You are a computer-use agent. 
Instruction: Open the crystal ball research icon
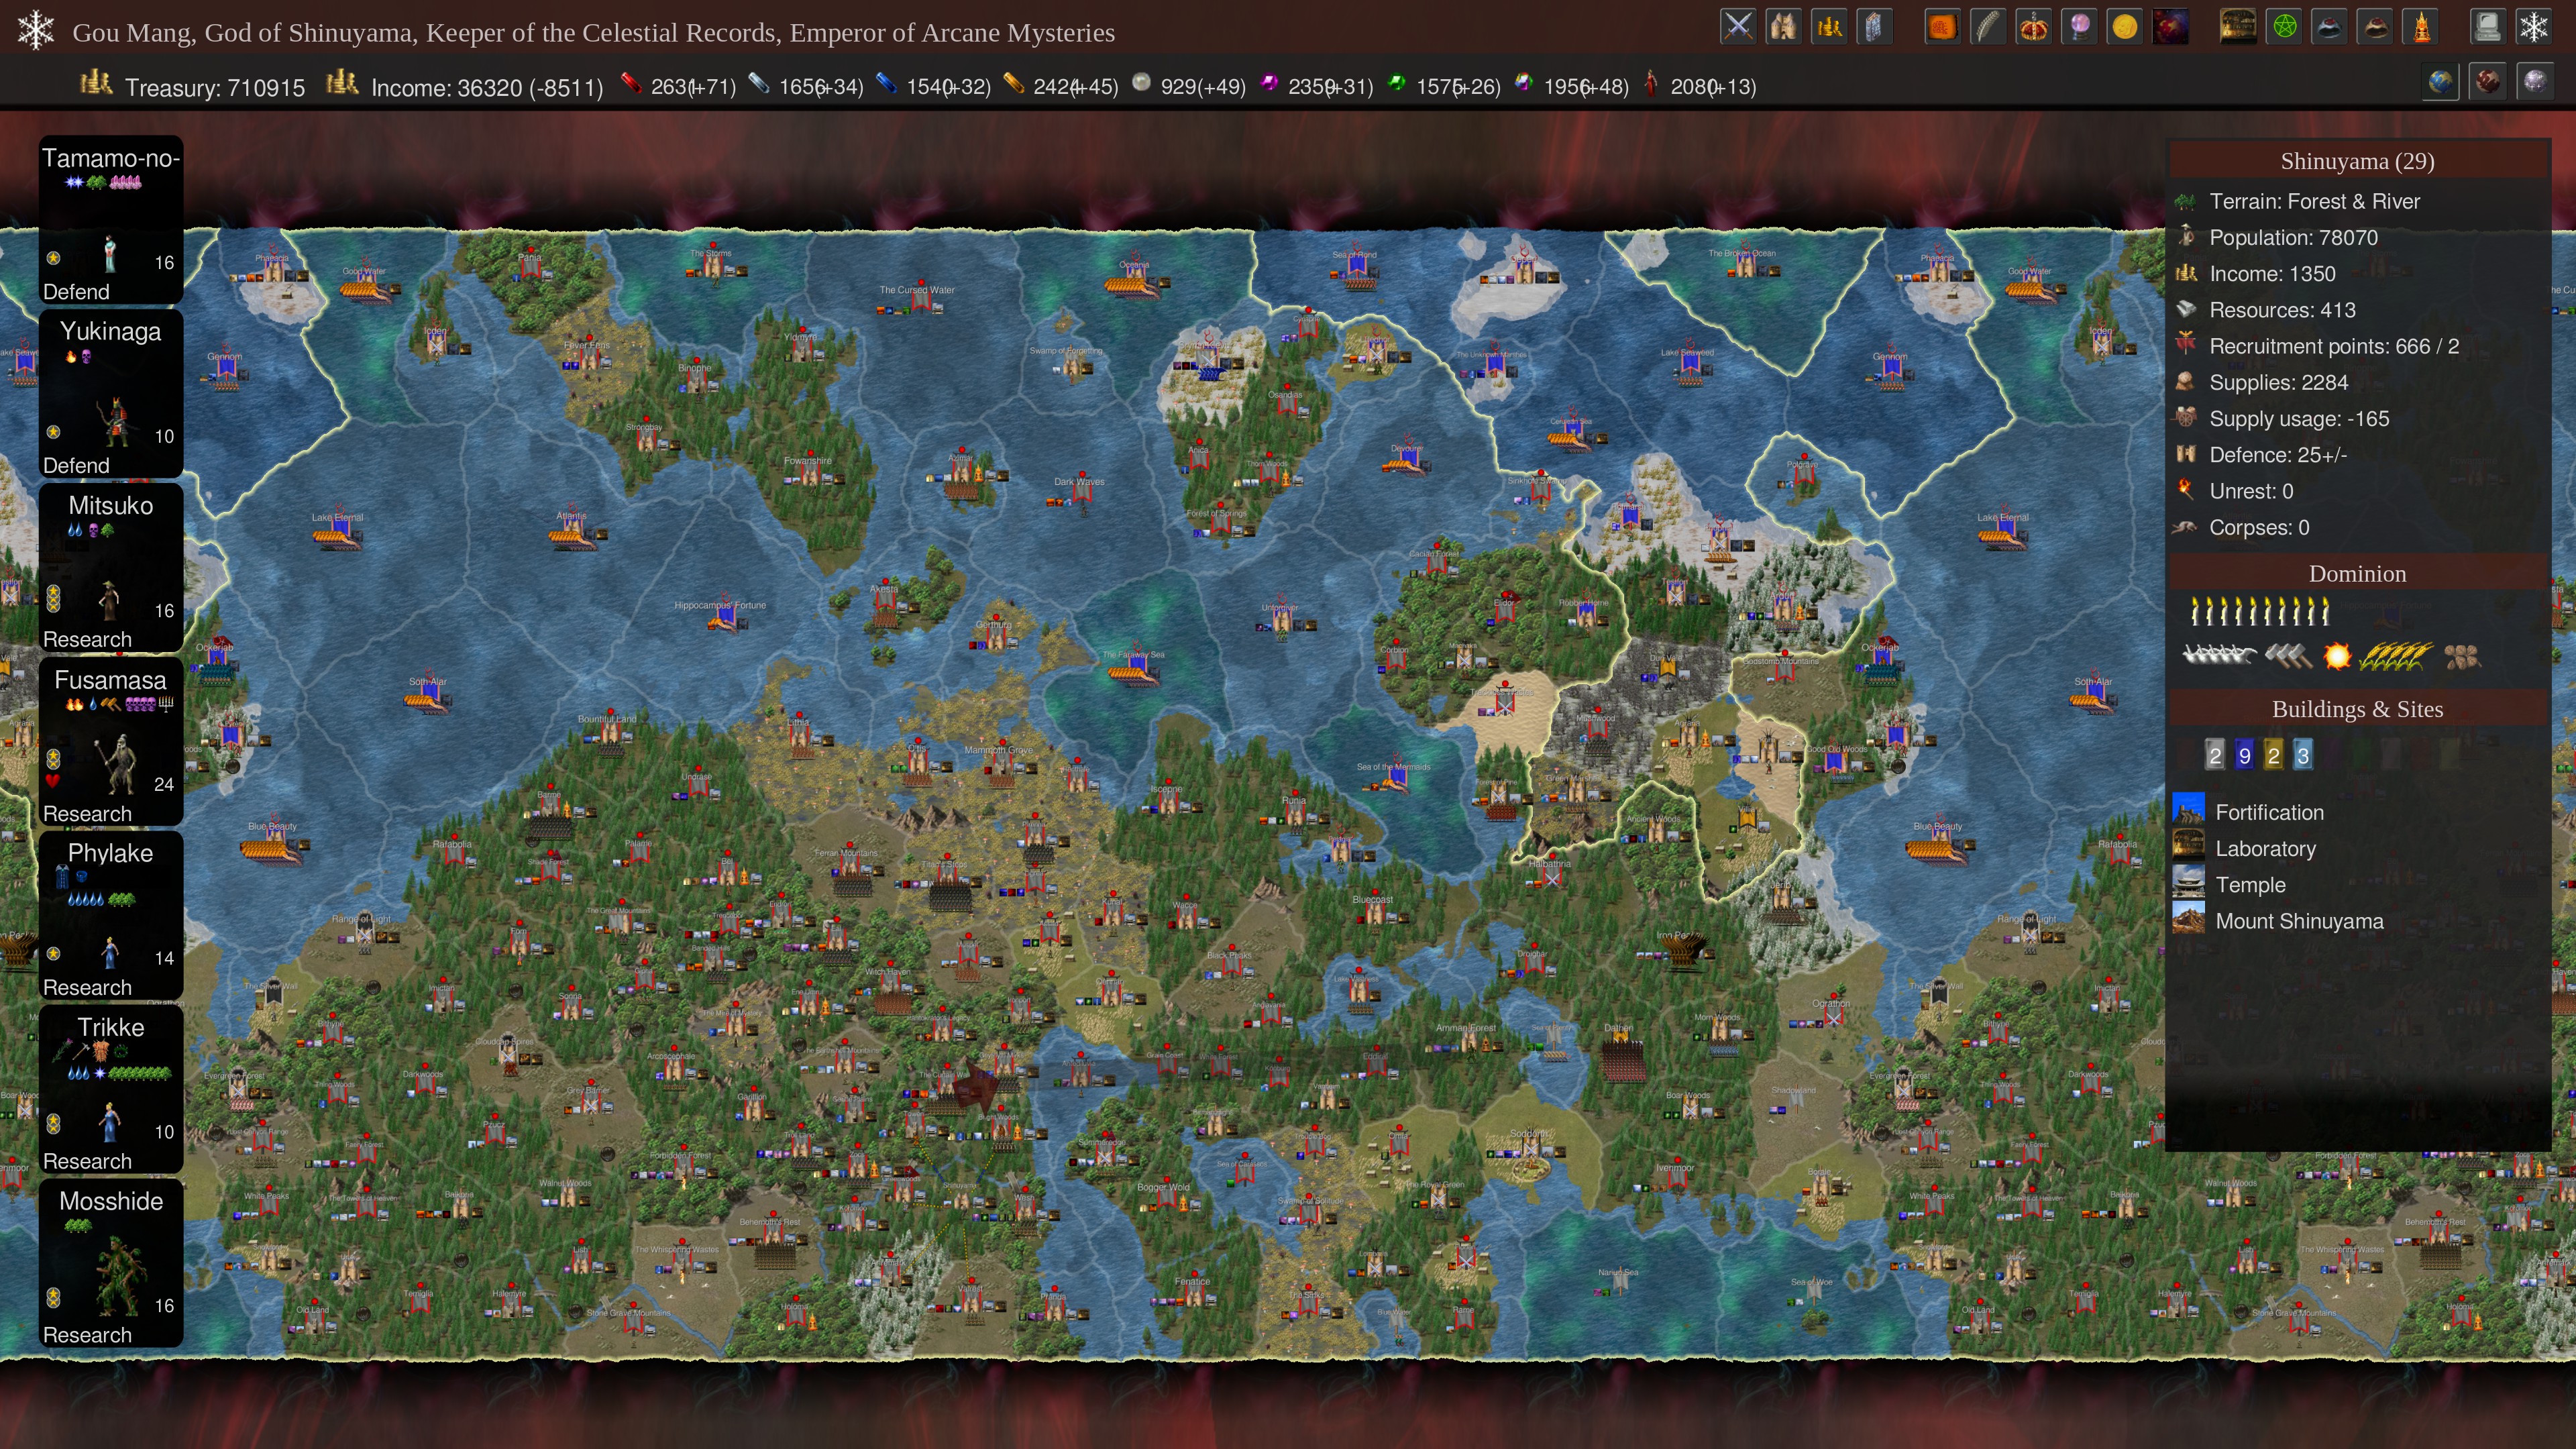coord(2079,27)
